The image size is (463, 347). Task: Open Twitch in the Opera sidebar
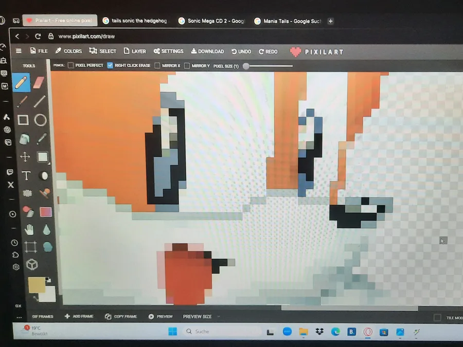point(10,172)
